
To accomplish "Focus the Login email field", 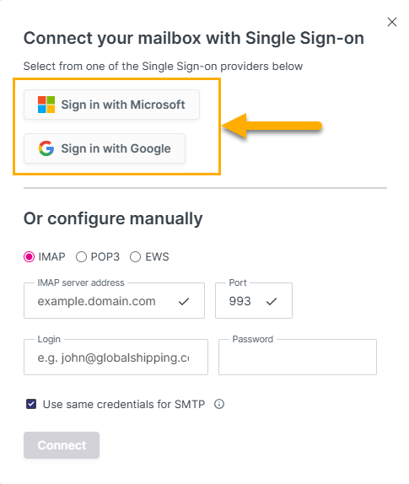I will point(116,358).
